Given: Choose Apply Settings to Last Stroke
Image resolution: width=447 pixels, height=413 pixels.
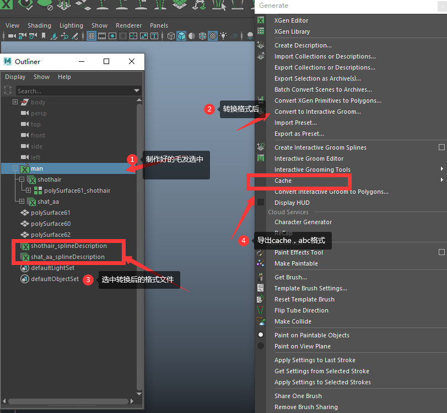Looking at the screenshot, I should tap(315, 360).
